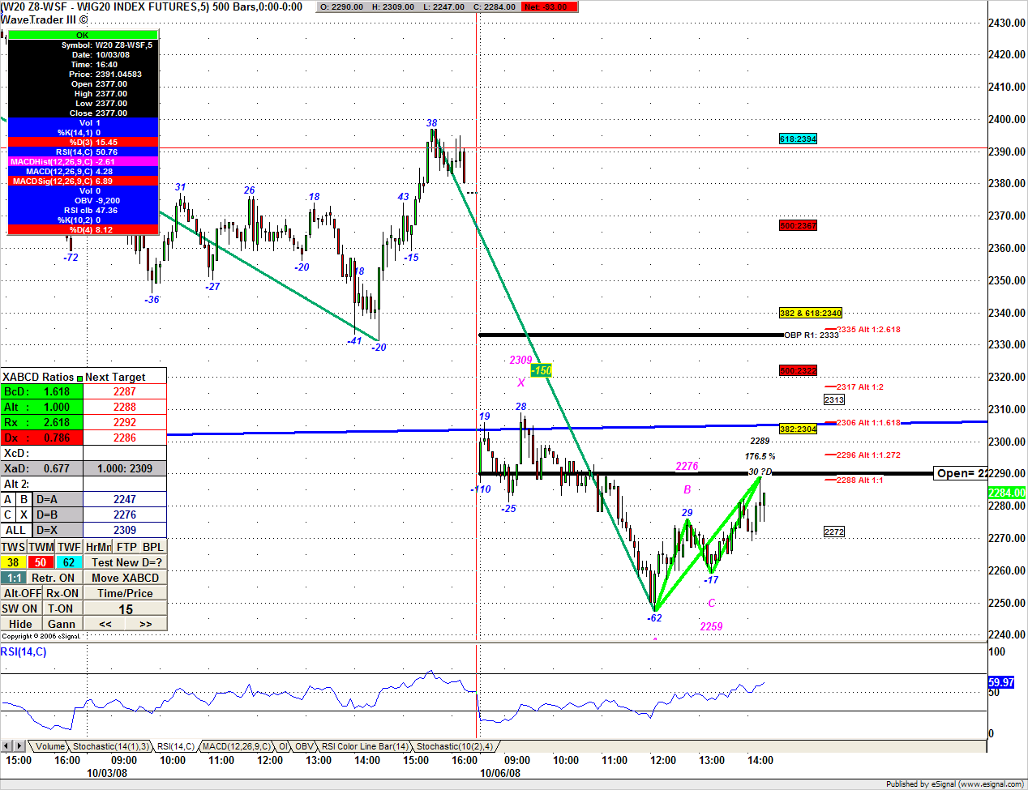Viewport: 1028px width, 790px height.
Task: Click the D=B target row
Action: (x=100, y=515)
